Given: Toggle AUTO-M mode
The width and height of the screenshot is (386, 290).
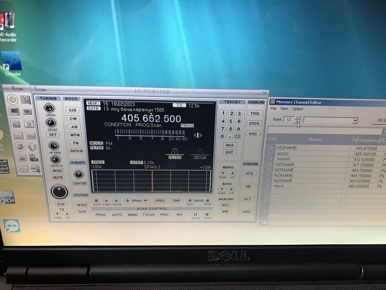Looking at the screenshot, I should 76,151.
